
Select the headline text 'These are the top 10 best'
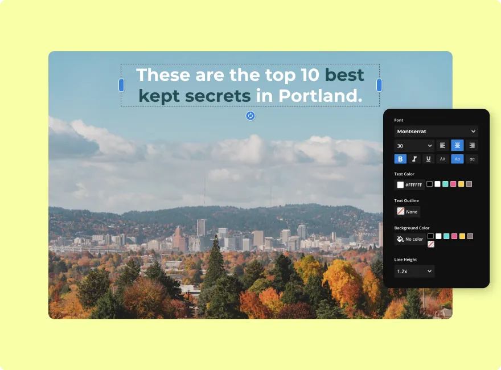click(250, 75)
